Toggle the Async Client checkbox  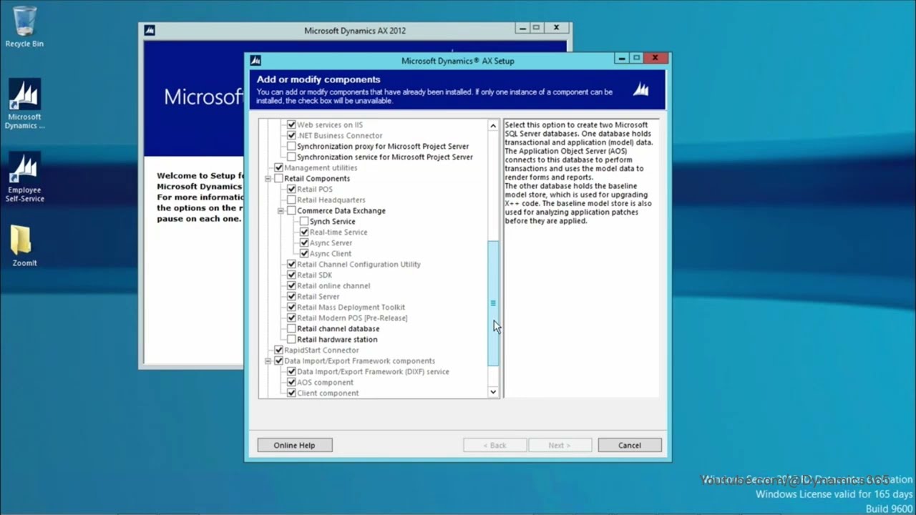point(304,254)
